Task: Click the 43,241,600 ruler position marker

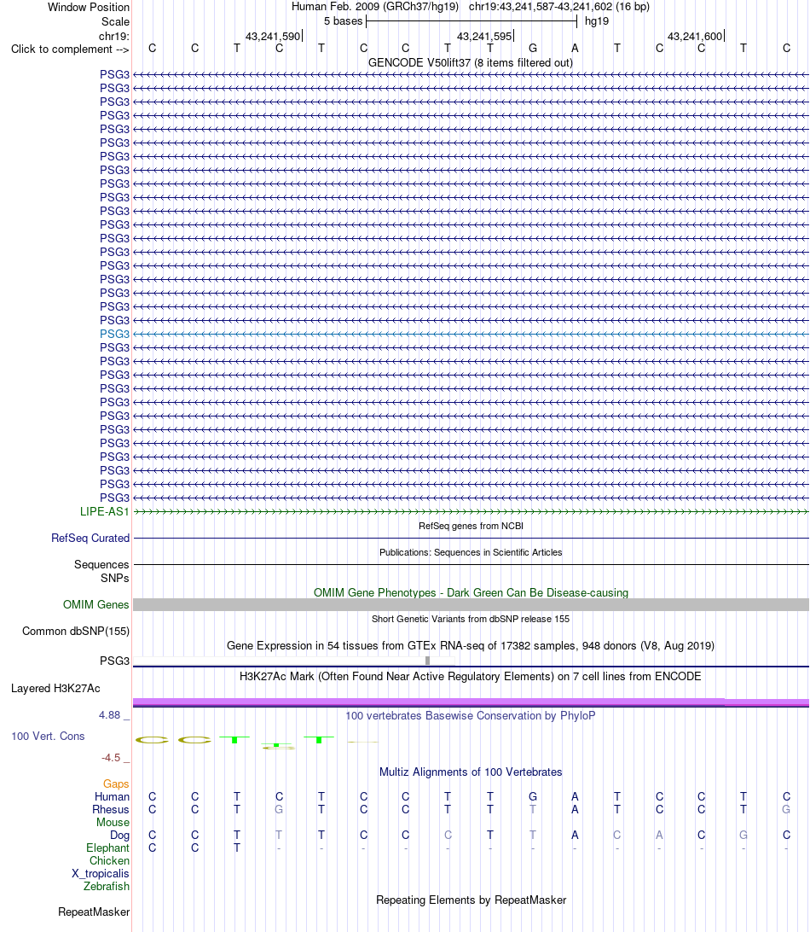Action: (x=696, y=36)
